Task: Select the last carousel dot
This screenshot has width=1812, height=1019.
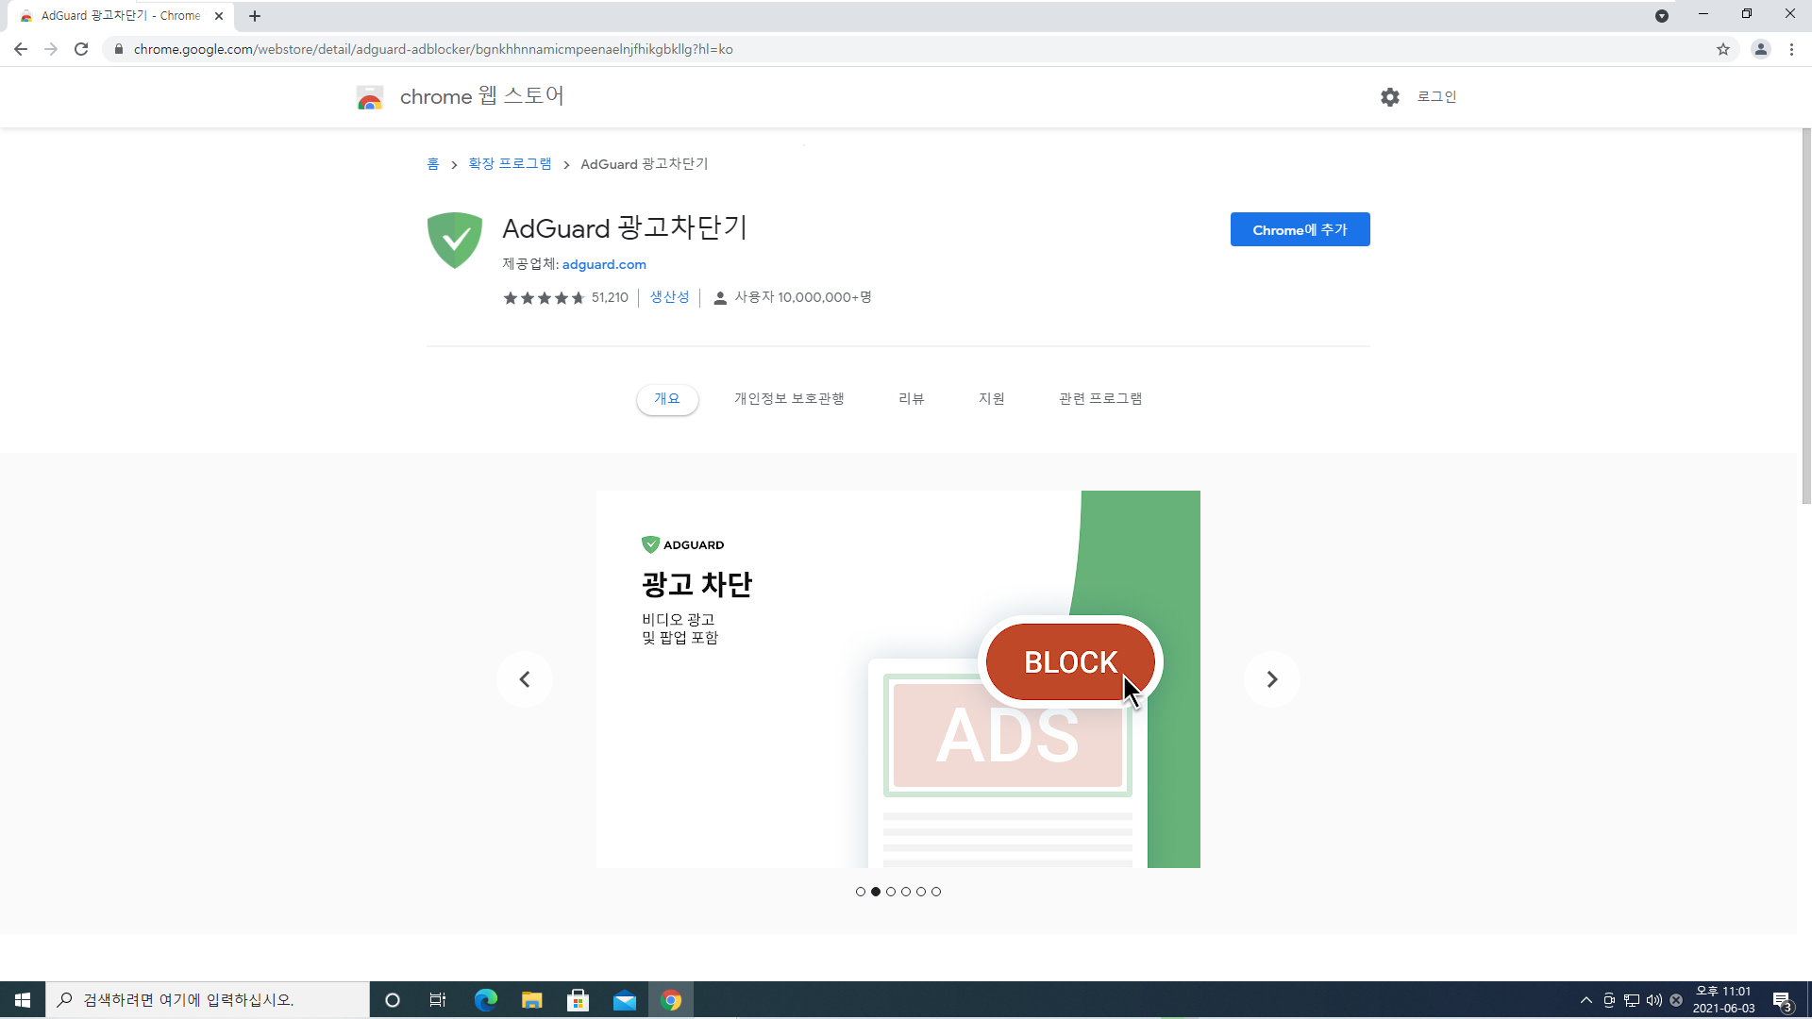Action: pyautogui.click(x=935, y=892)
